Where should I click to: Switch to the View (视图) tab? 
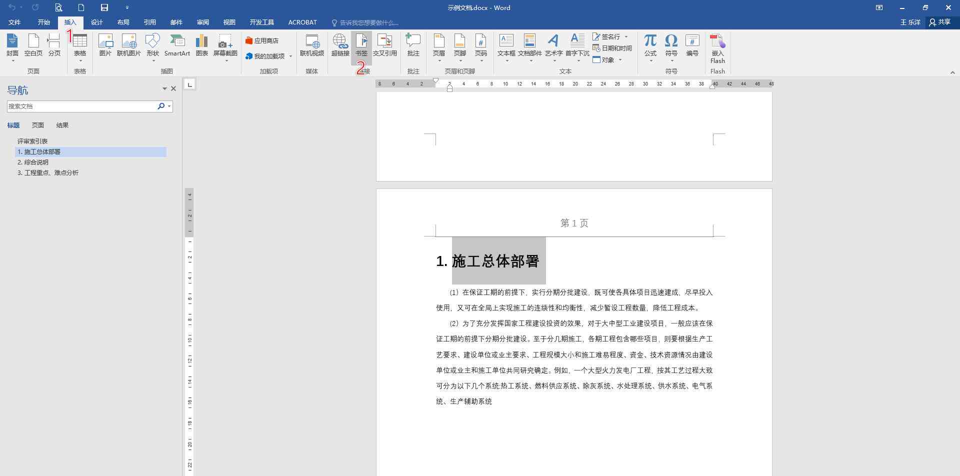229,22
